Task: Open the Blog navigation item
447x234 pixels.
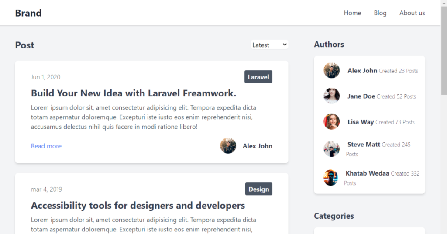Action: point(380,13)
